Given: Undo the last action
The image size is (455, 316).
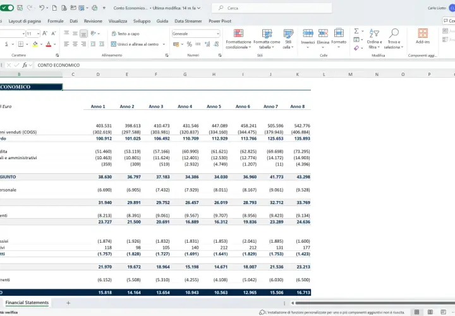Looking at the screenshot, I should click(x=42, y=8).
